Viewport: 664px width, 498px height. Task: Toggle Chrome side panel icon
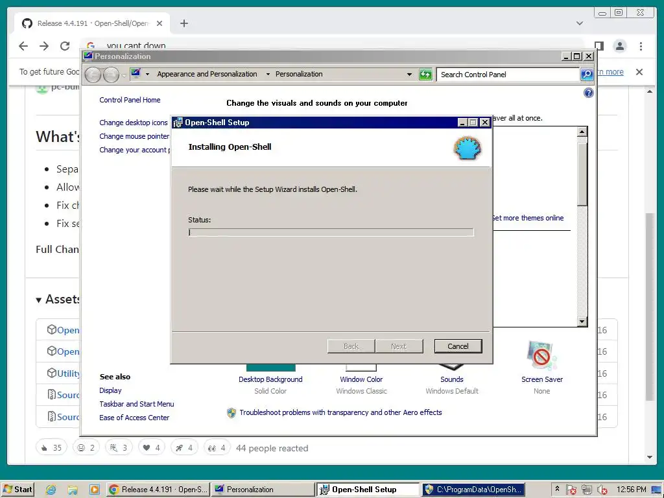pyautogui.click(x=599, y=46)
